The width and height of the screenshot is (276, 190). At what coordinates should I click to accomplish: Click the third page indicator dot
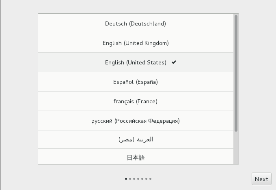pos(134,179)
